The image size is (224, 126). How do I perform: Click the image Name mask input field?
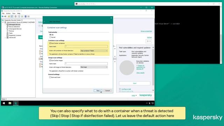click(86, 64)
